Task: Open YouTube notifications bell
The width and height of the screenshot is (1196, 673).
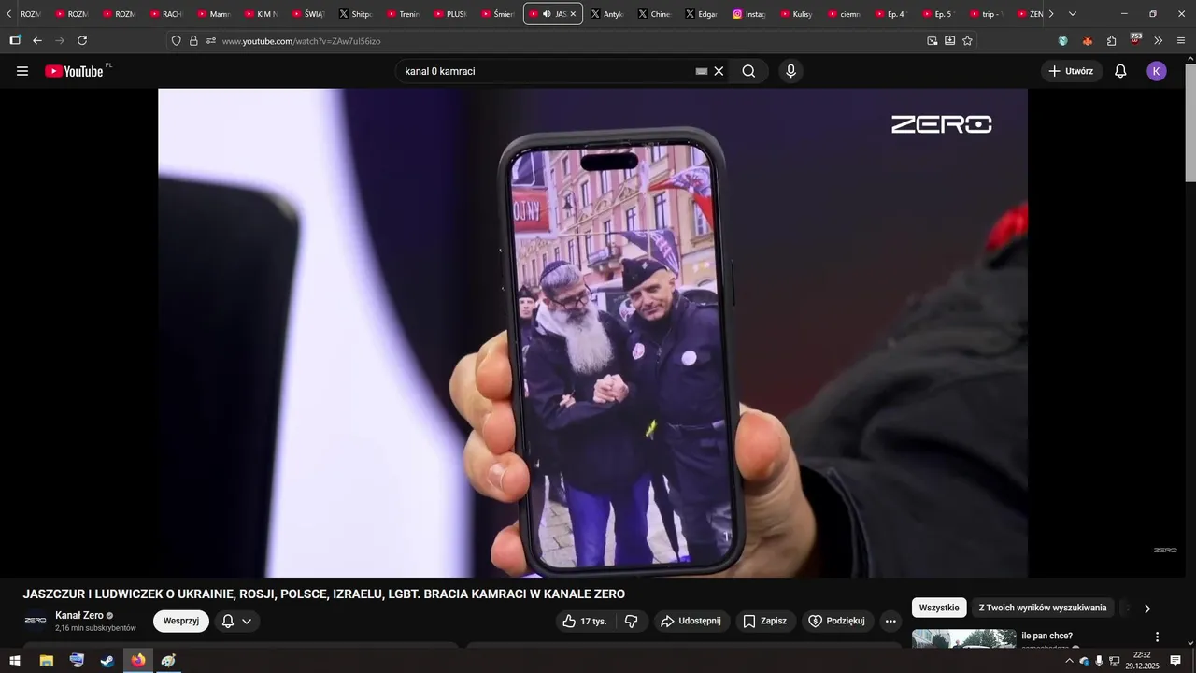Action: point(1120,71)
